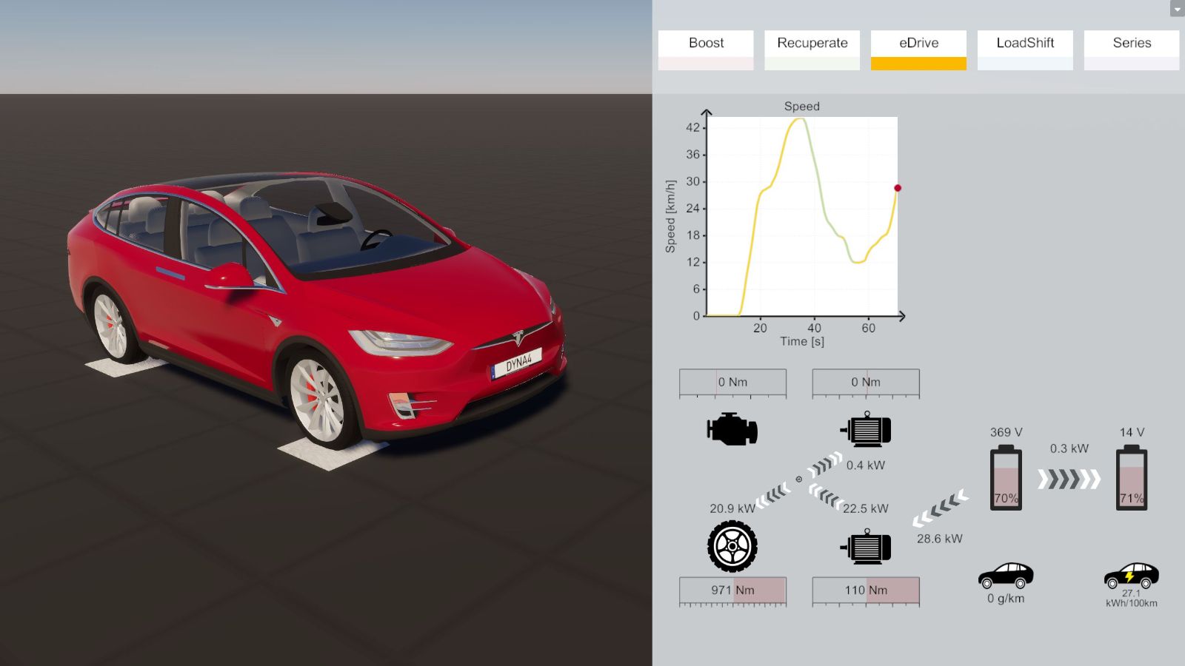Screen dimensions: 1185x666
Task: Click the 369 V voltage label
Action: [x=1006, y=432]
